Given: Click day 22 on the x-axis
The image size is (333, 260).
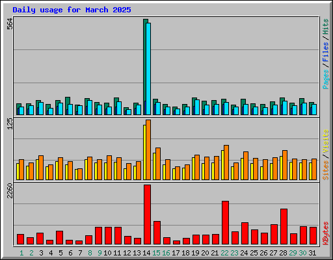Looking at the screenshot, I should pos(224,253).
